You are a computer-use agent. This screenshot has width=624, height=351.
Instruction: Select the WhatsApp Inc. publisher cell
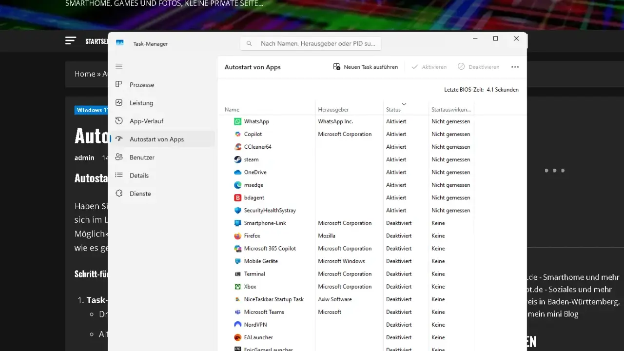[335, 121]
